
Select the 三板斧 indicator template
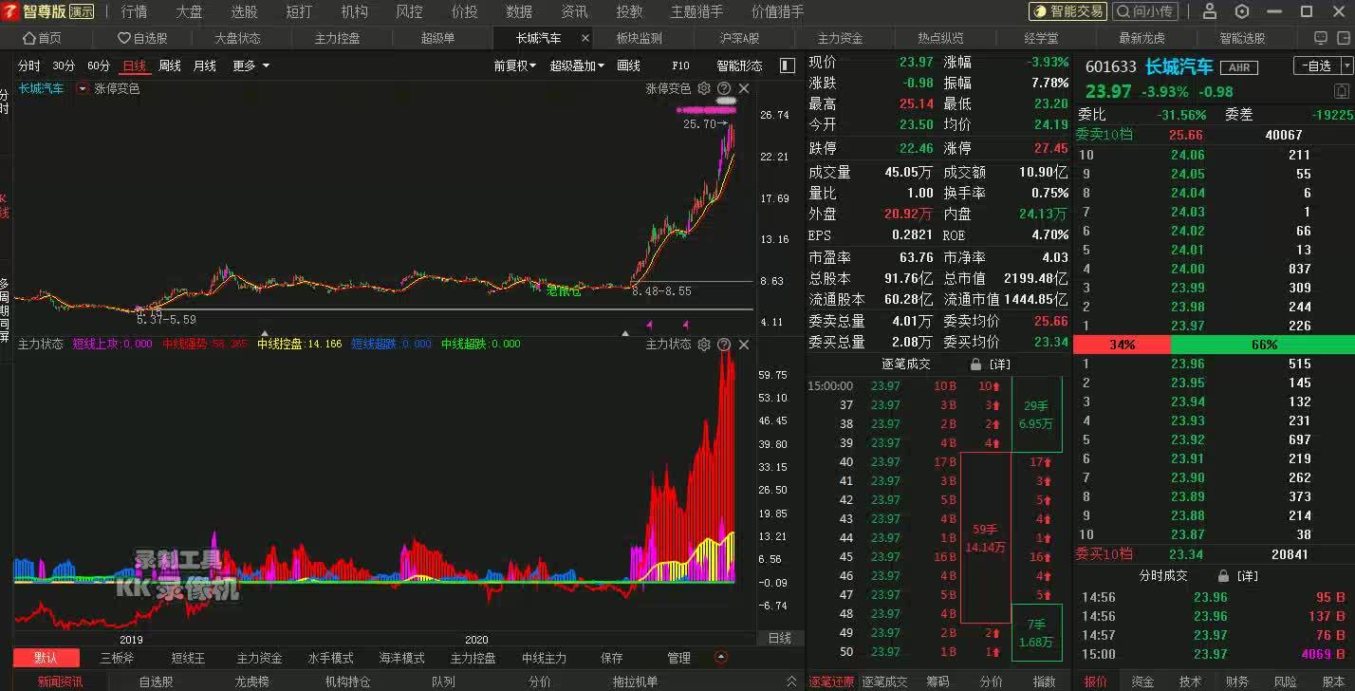pos(117,658)
